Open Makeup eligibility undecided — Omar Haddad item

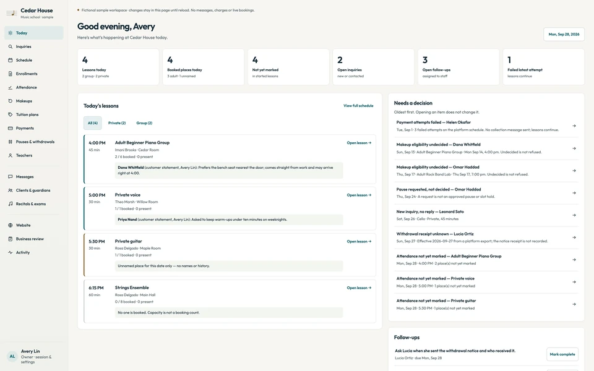point(486,171)
